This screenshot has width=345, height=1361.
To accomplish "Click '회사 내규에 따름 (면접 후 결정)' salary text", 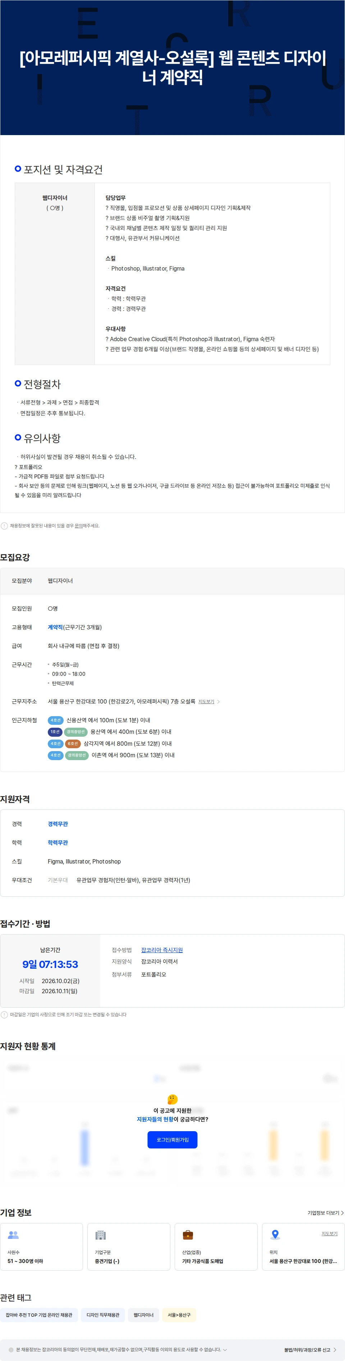I will click(84, 646).
